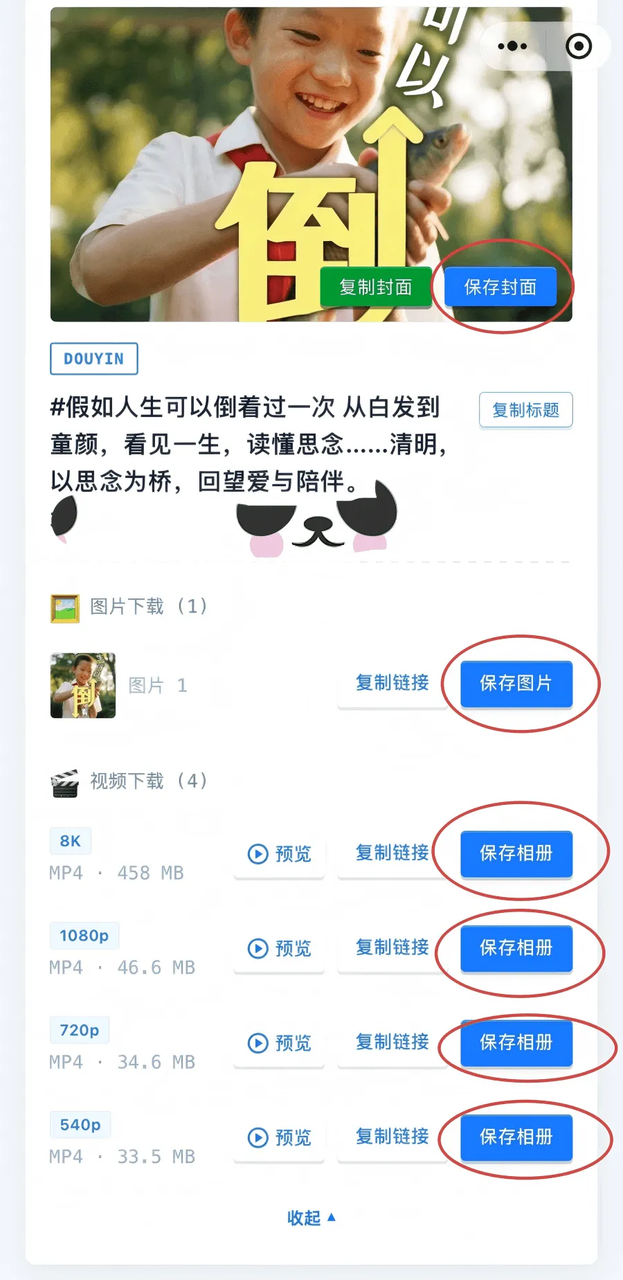This screenshot has width=623, height=1280.
Task: Collapse the list with 收起
Action: click(x=311, y=1218)
